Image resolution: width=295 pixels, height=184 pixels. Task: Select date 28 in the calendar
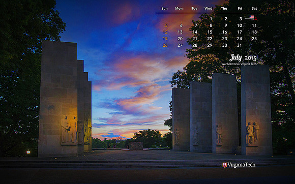pyautogui.click(x=195, y=45)
